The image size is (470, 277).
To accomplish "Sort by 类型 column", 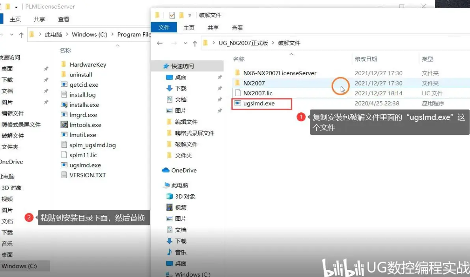I will (x=427, y=59).
